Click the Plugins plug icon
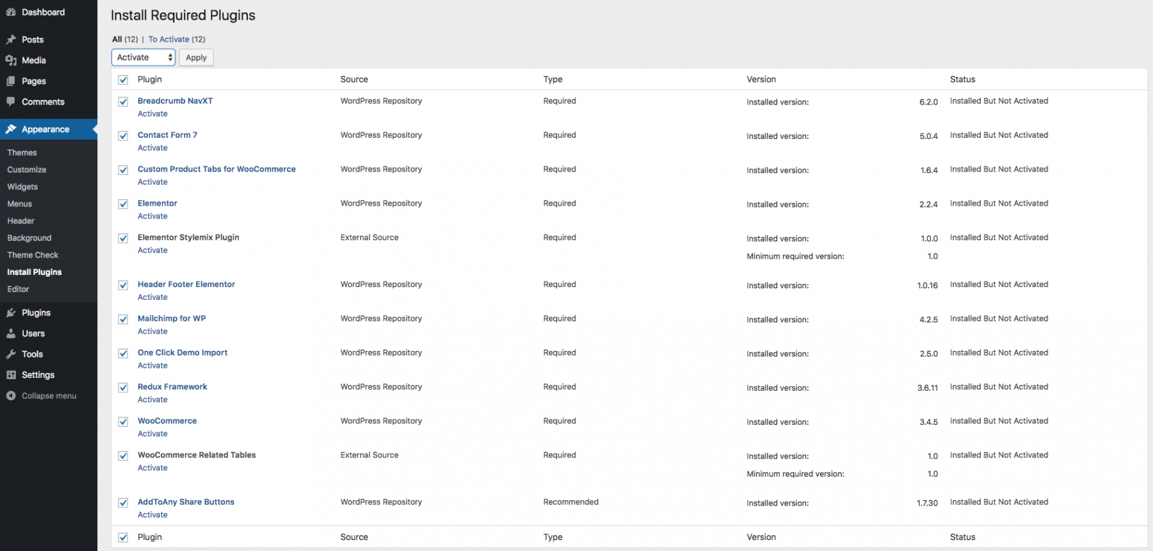Image resolution: width=1153 pixels, height=551 pixels. [11, 313]
